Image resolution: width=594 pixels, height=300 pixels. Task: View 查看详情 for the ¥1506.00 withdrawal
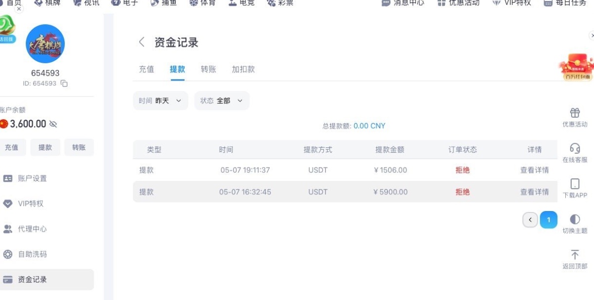[x=535, y=170]
